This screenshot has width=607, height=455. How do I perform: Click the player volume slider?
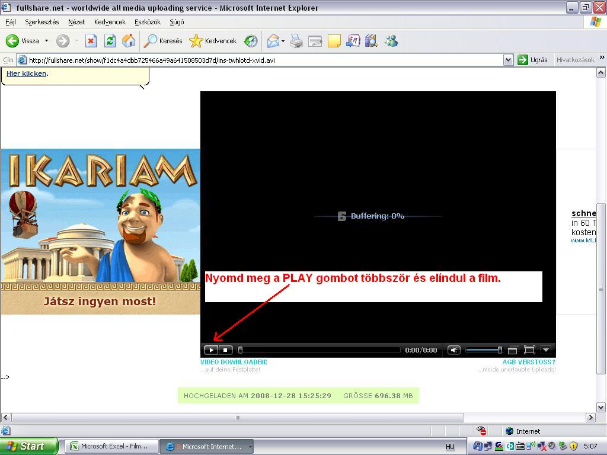484,350
